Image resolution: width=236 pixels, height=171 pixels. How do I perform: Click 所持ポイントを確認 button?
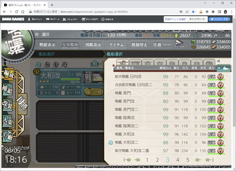pyautogui.click(x=175, y=19)
